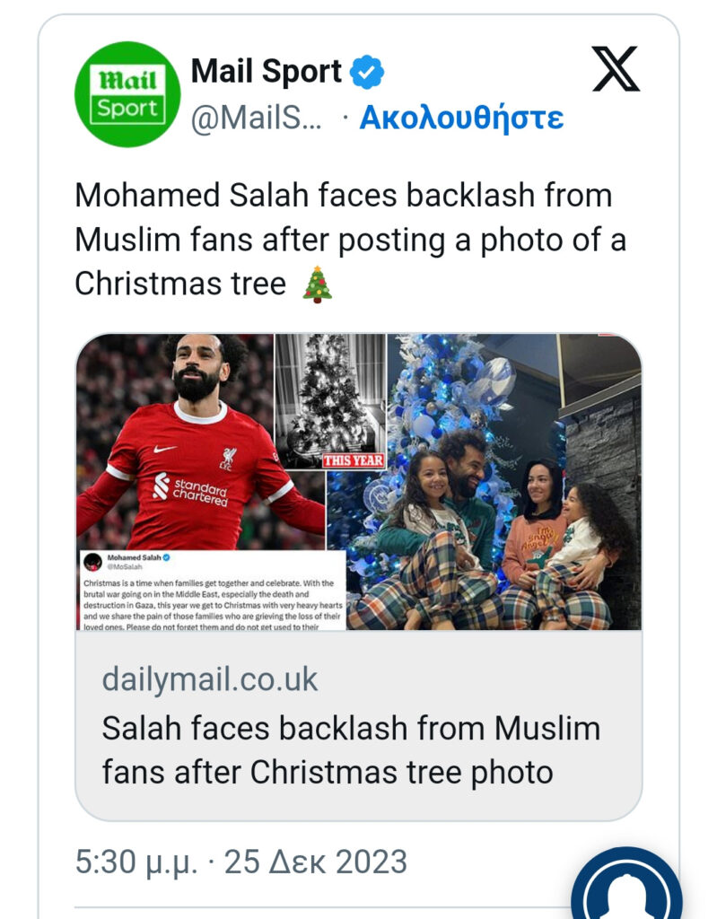Click the black-and-white Christmas tree photo
This screenshot has height=919, width=717.
coord(329,395)
